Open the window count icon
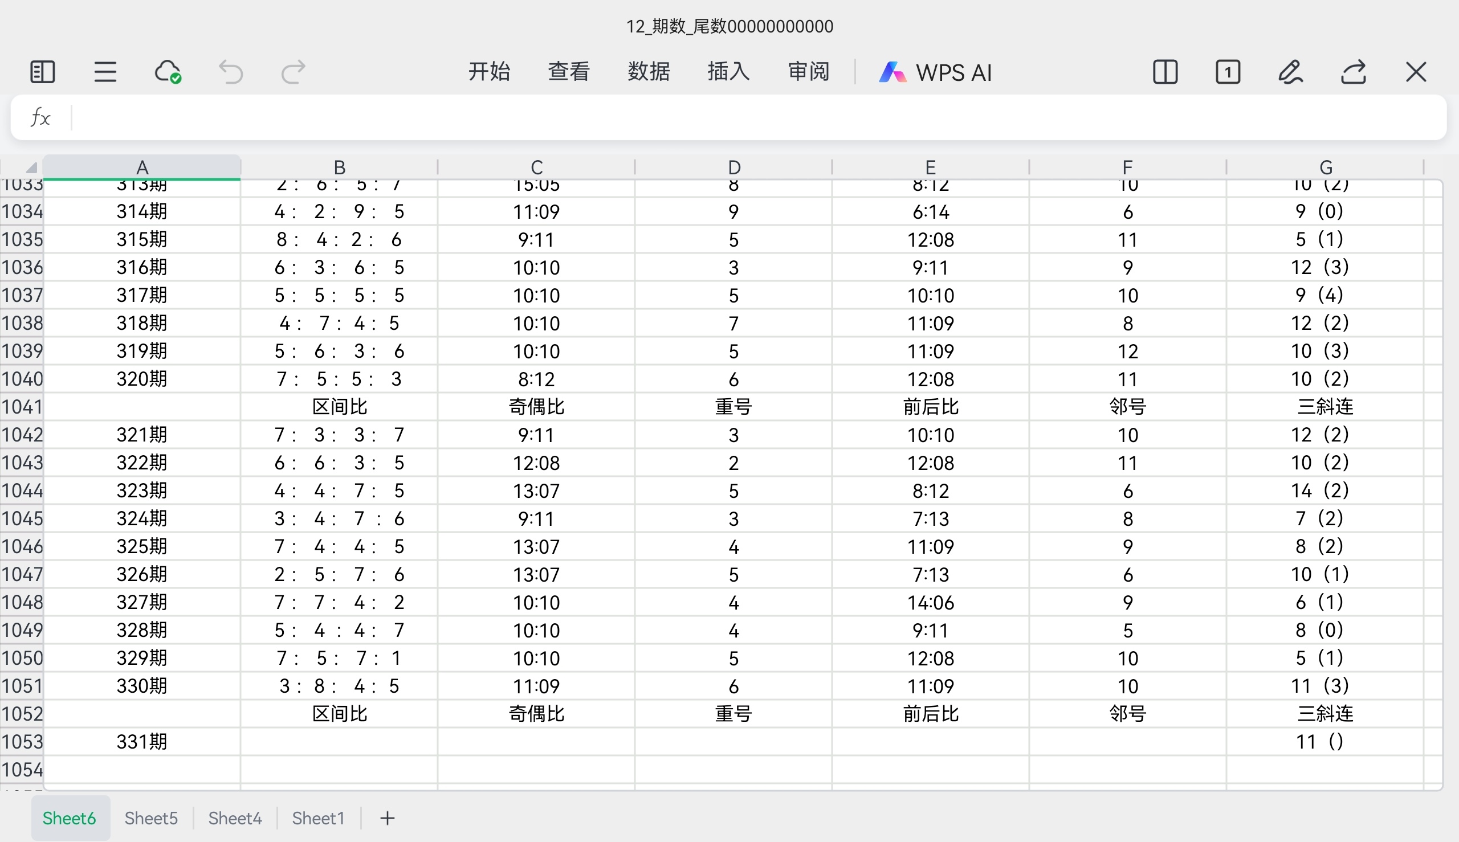 (1228, 72)
